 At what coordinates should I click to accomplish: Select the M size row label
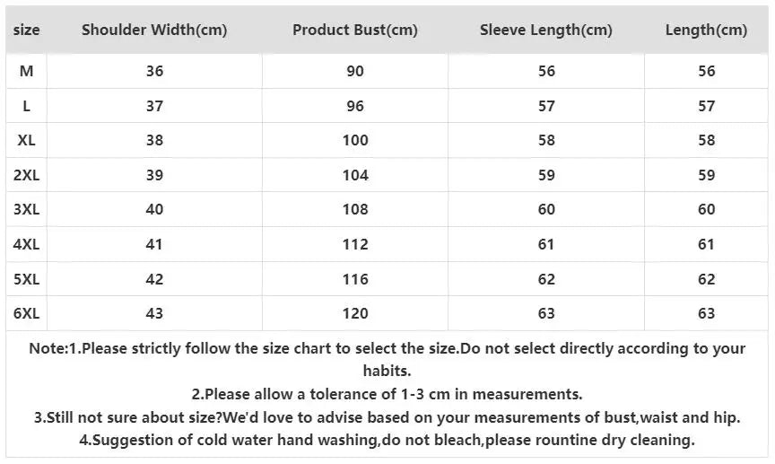(x=27, y=71)
